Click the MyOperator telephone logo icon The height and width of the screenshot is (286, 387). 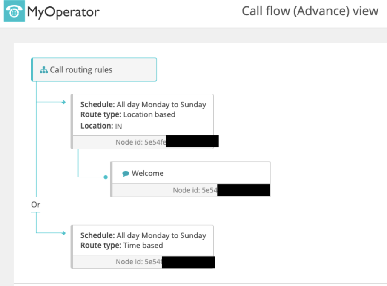[14, 11]
